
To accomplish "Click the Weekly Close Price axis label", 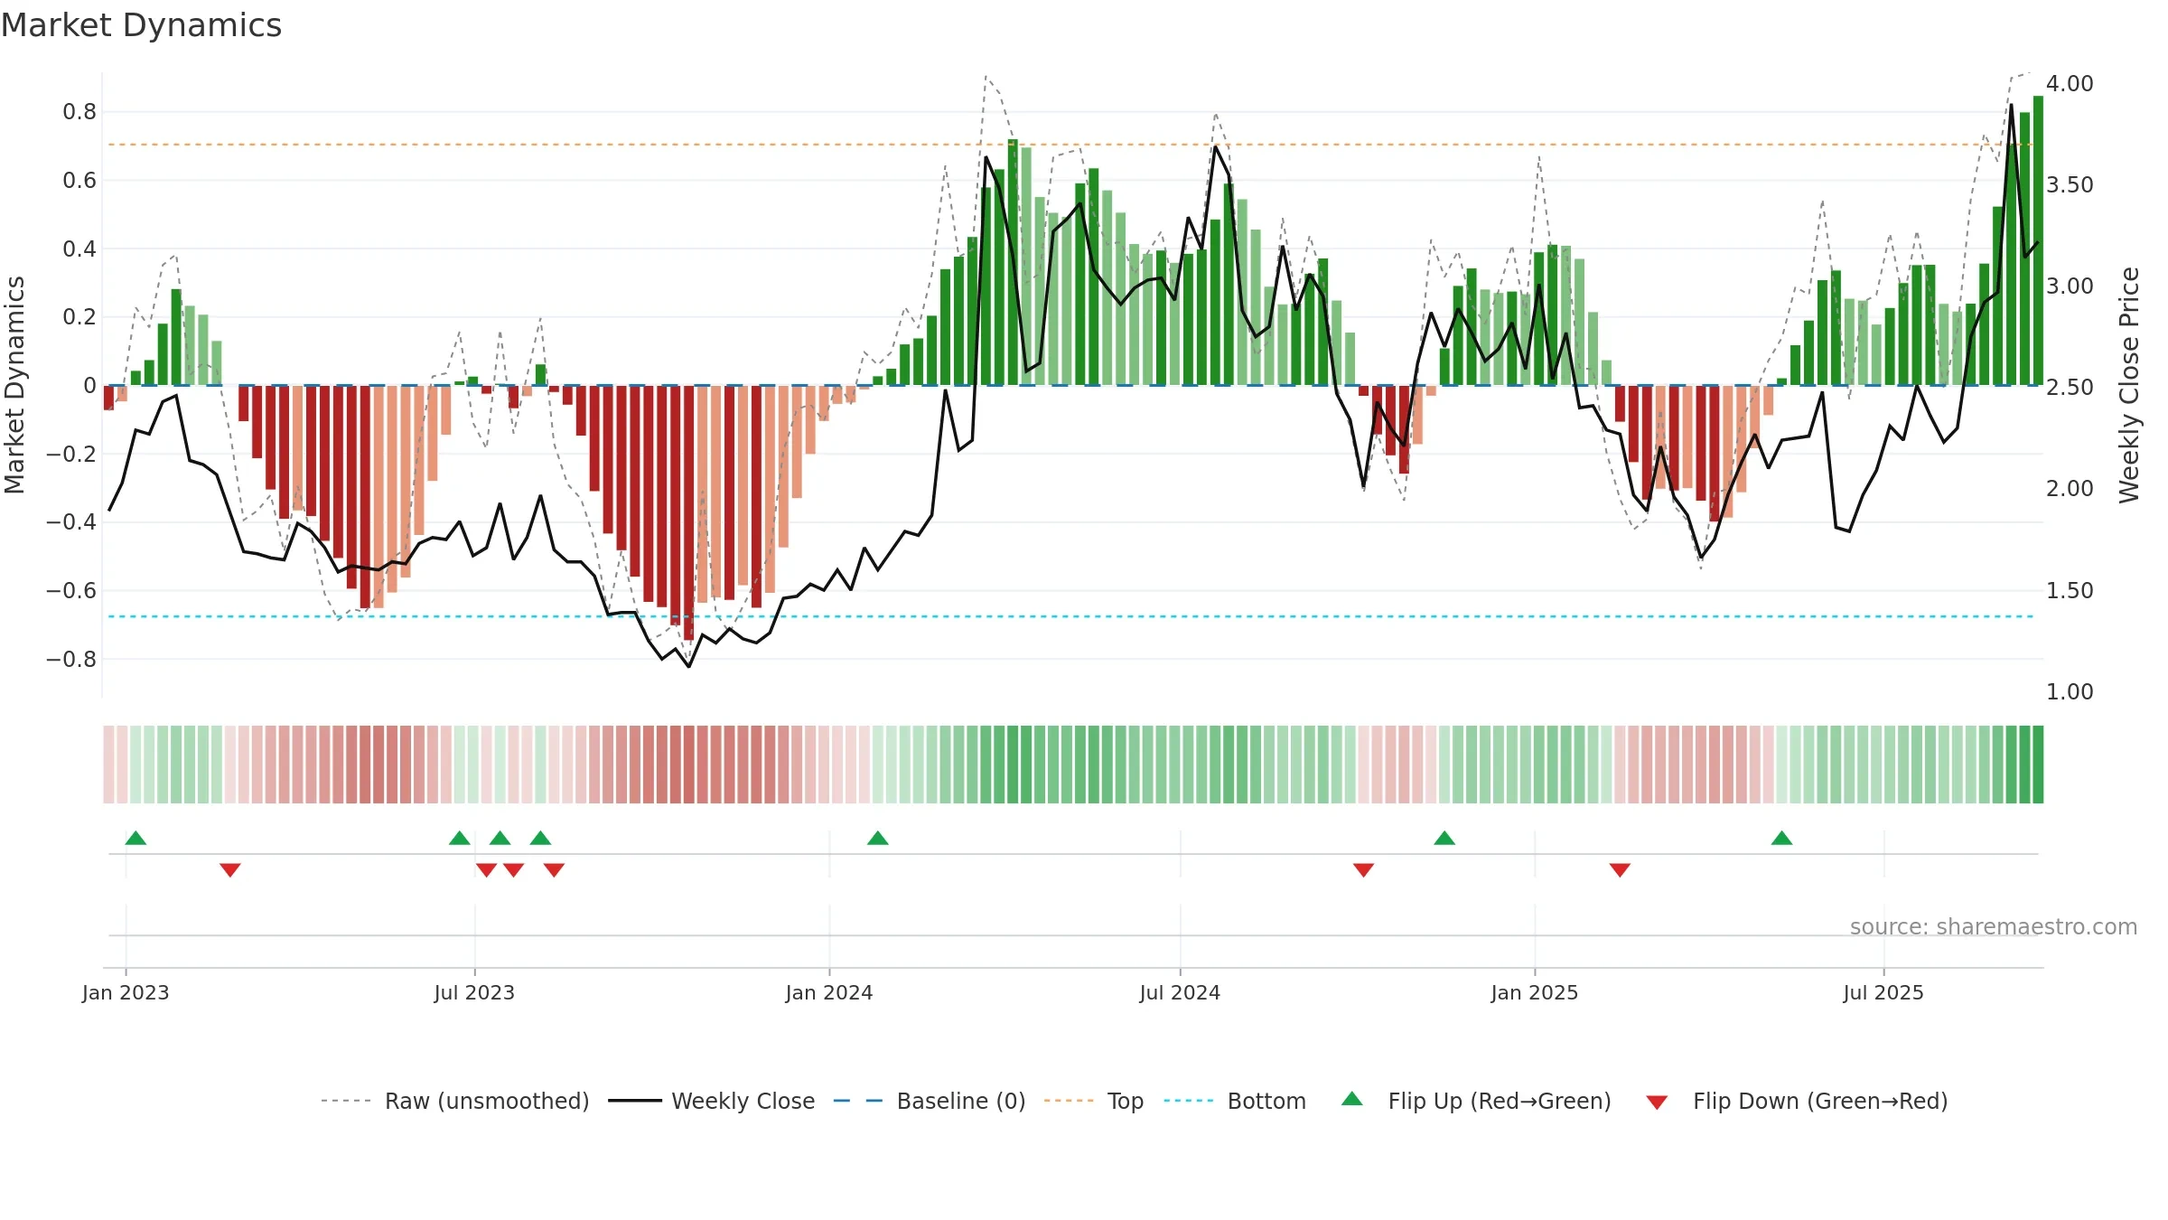I will (x=2129, y=385).
